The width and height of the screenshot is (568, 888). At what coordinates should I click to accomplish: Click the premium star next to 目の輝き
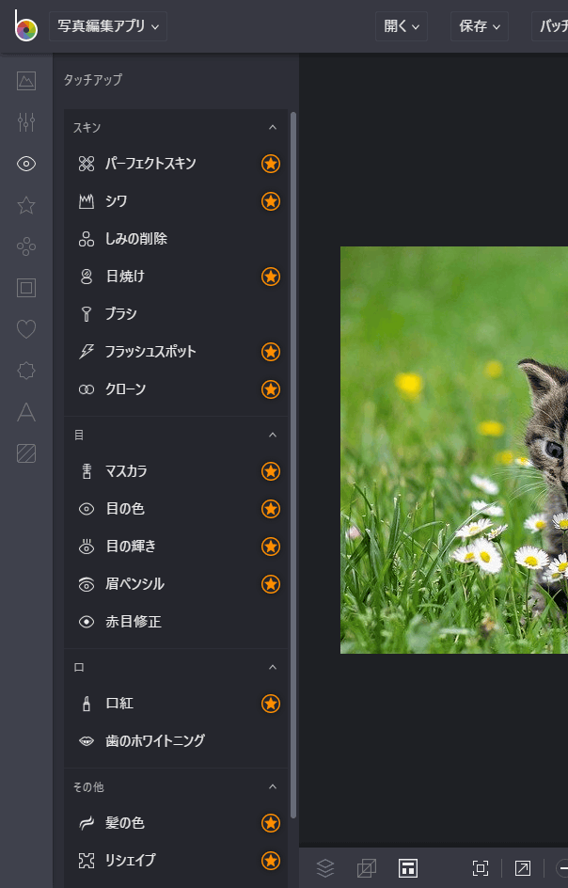pyautogui.click(x=271, y=547)
